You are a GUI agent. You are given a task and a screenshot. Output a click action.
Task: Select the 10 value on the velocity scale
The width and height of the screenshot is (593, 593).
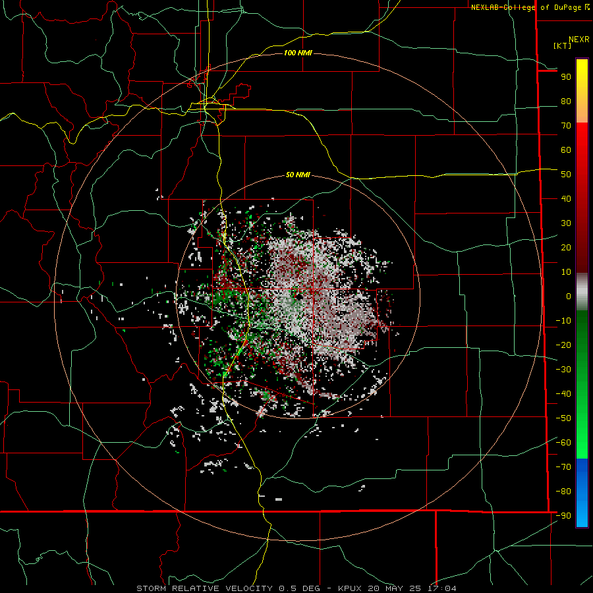566,272
